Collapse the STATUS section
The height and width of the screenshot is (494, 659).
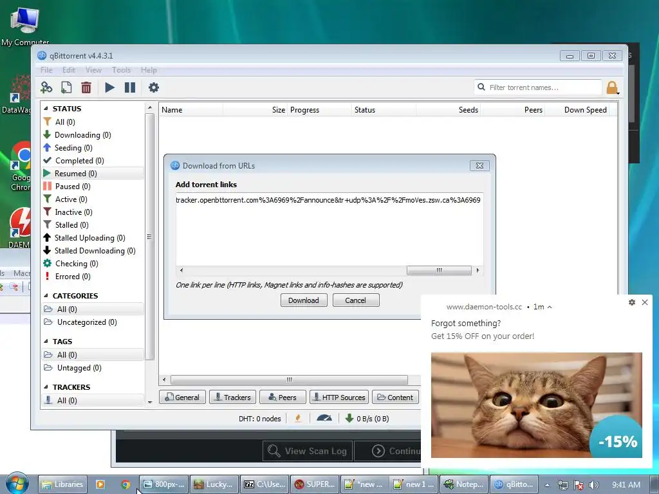click(46, 108)
